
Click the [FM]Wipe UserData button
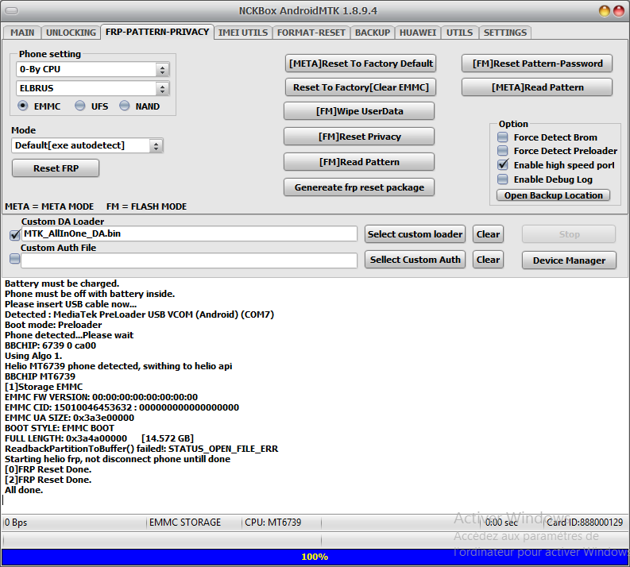click(x=359, y=111)
